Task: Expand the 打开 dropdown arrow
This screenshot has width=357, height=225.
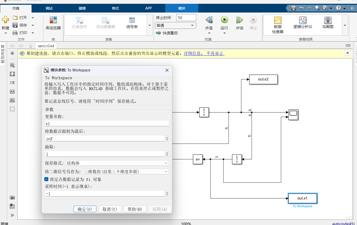Action: 33,18
